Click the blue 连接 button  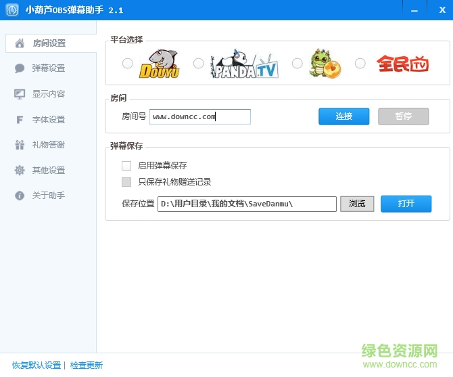click(x=343, y=116)
